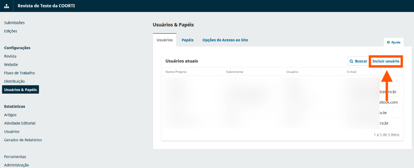Switch to the Papéis tab
414x168 pixels.
tap(187, 40)
